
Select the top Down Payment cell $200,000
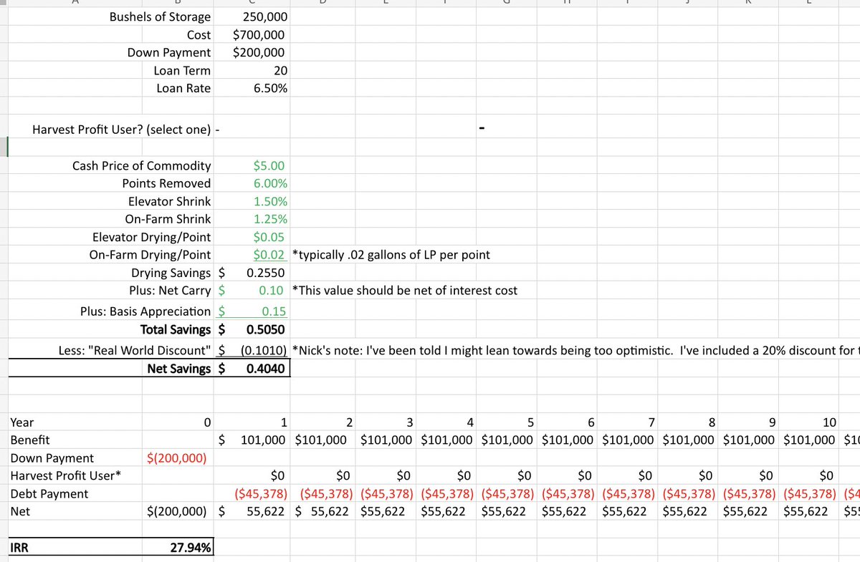pos(259,52)
